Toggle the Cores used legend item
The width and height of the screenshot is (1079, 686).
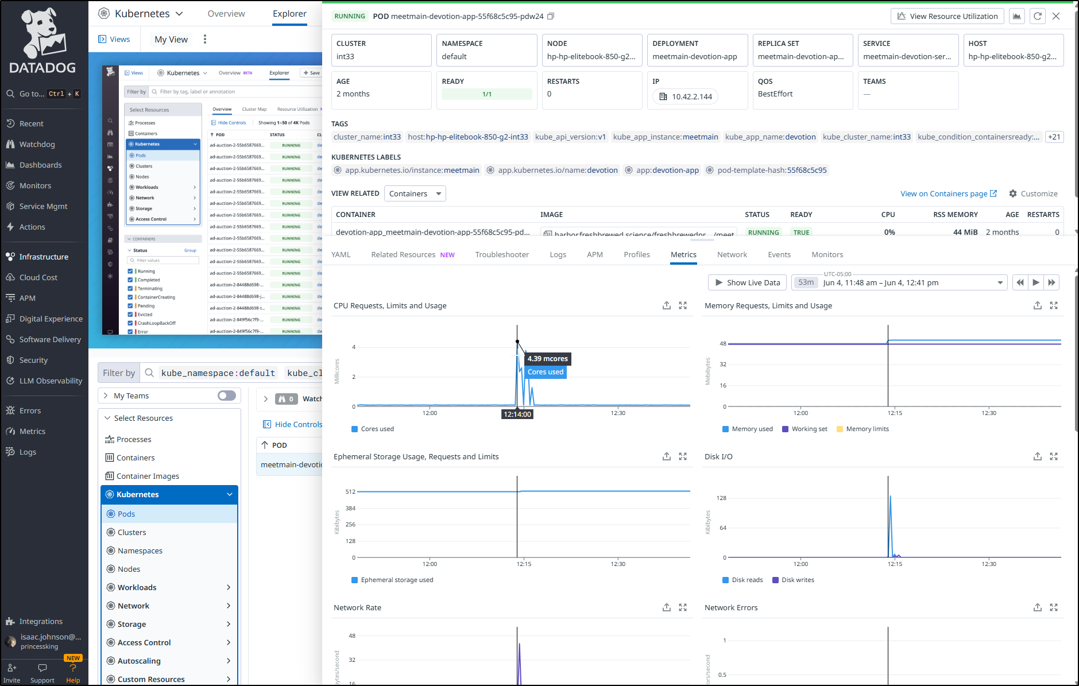tap(373, 429)
